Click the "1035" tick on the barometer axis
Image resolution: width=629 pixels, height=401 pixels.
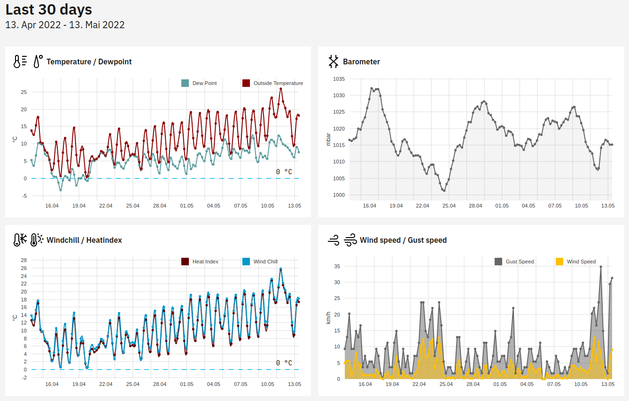339,79
